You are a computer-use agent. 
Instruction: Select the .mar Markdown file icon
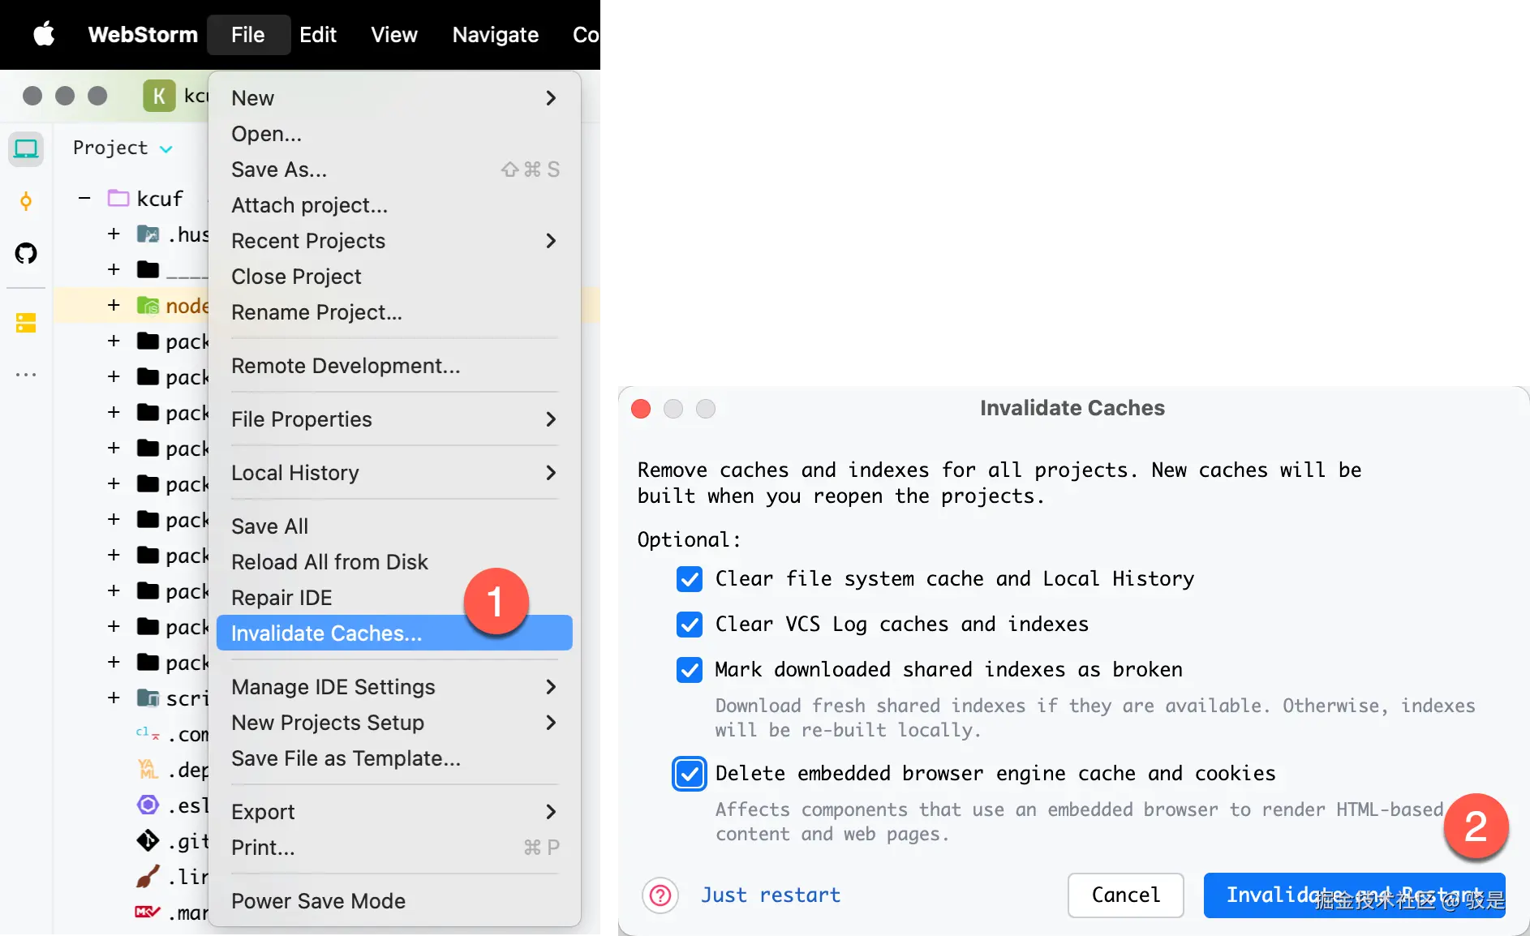pos(148,912)
